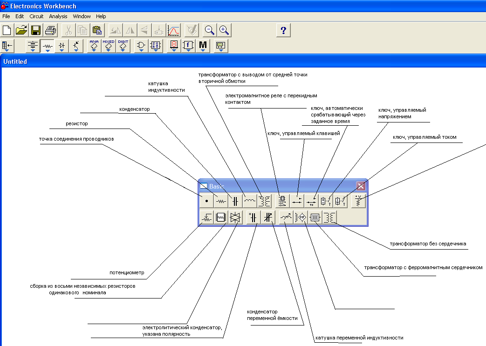Viewport: 486px width, 346px height.
Task: Click the Flip Horizontal icon
Action: click(130, 30)
